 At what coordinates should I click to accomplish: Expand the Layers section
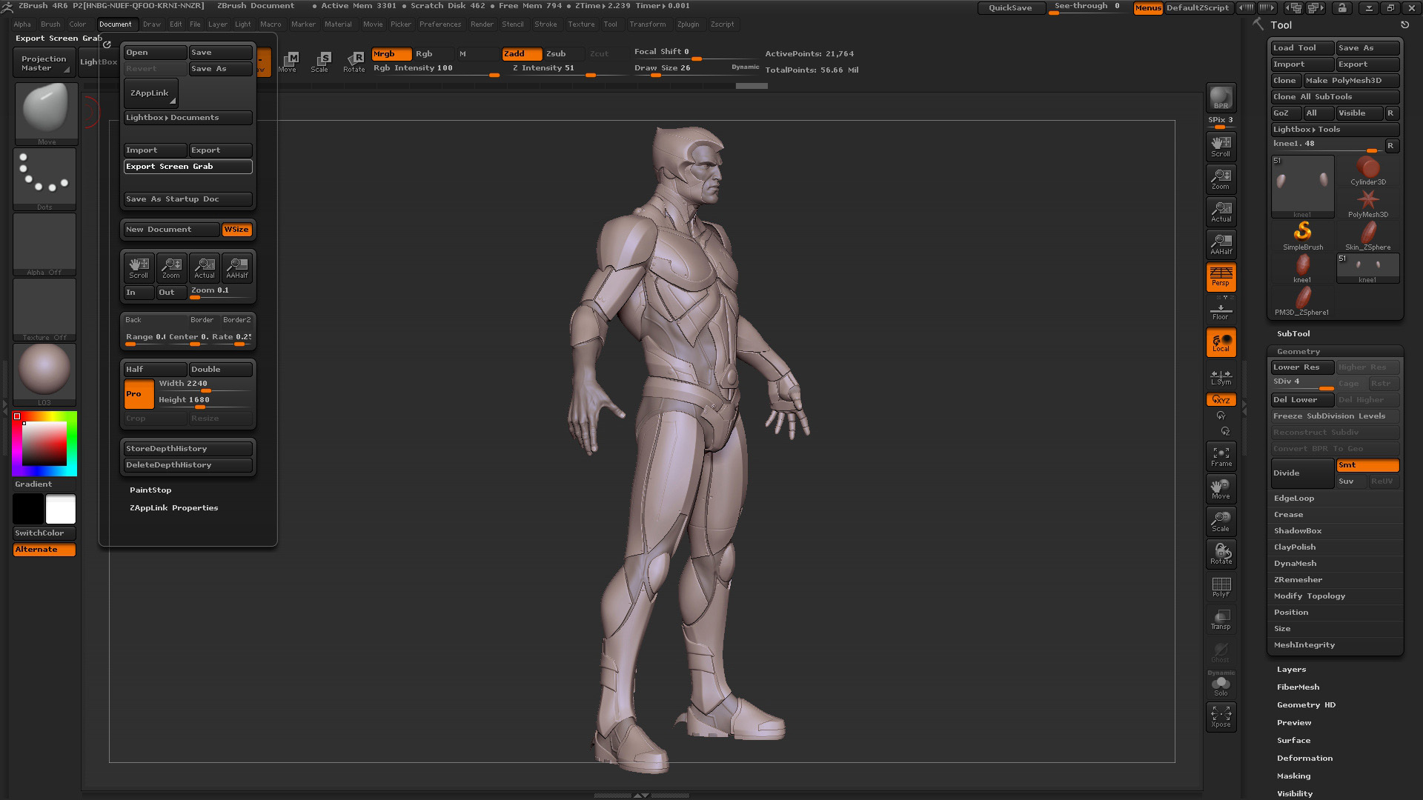tap(1291, 670)
